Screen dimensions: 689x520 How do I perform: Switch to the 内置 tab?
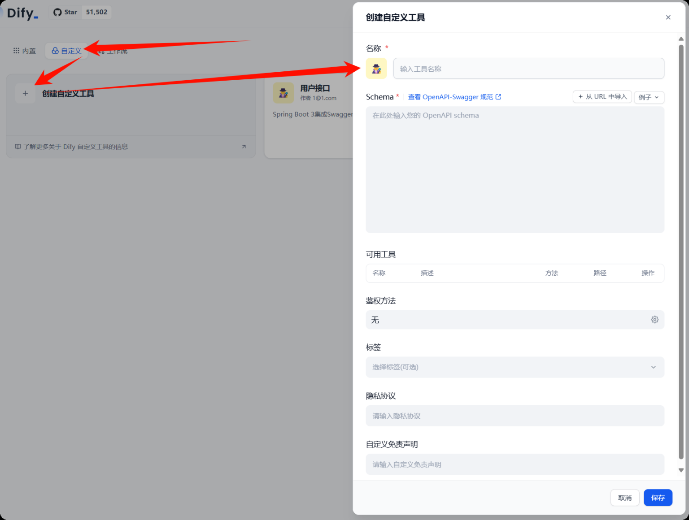pyautogui.click(x=25, y=51)
